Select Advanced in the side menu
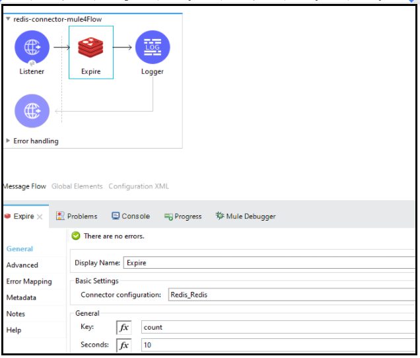The image size is (420, 358). pos(22,265)
